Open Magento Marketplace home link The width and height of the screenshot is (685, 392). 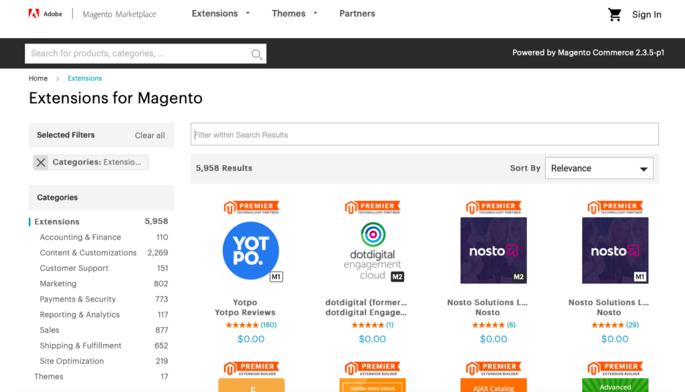[x=119, y=15]
